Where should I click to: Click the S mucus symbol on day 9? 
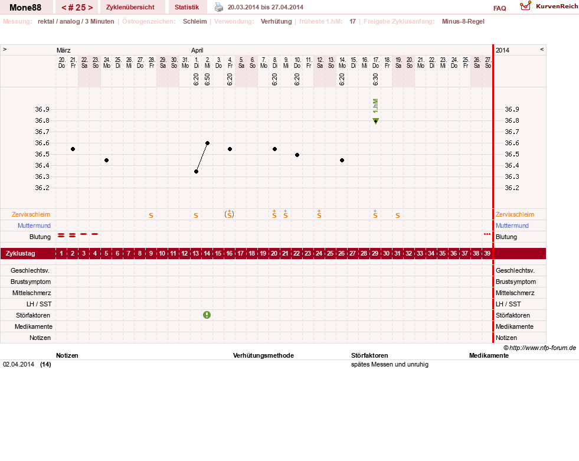pyautogui.click(x=151, y=215)
